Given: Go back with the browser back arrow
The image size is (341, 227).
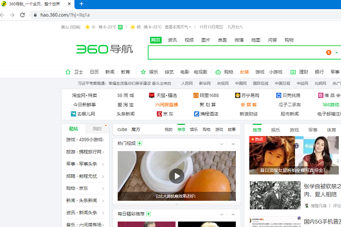Looking at the screenshot, I should click(2, 15).
